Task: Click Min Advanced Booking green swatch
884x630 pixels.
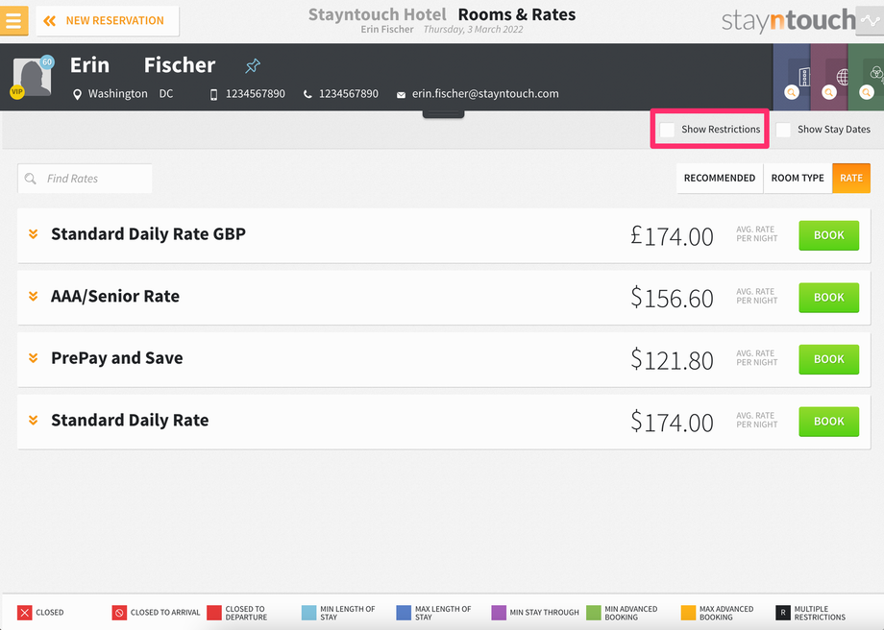Action: pyautogui.click(x=594, y=613)
